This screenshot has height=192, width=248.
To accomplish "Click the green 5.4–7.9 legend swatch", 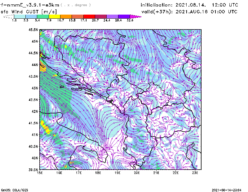I will coord(43,16).
